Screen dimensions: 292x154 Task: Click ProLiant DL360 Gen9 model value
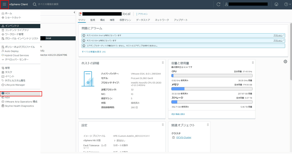tap(142, 78)
